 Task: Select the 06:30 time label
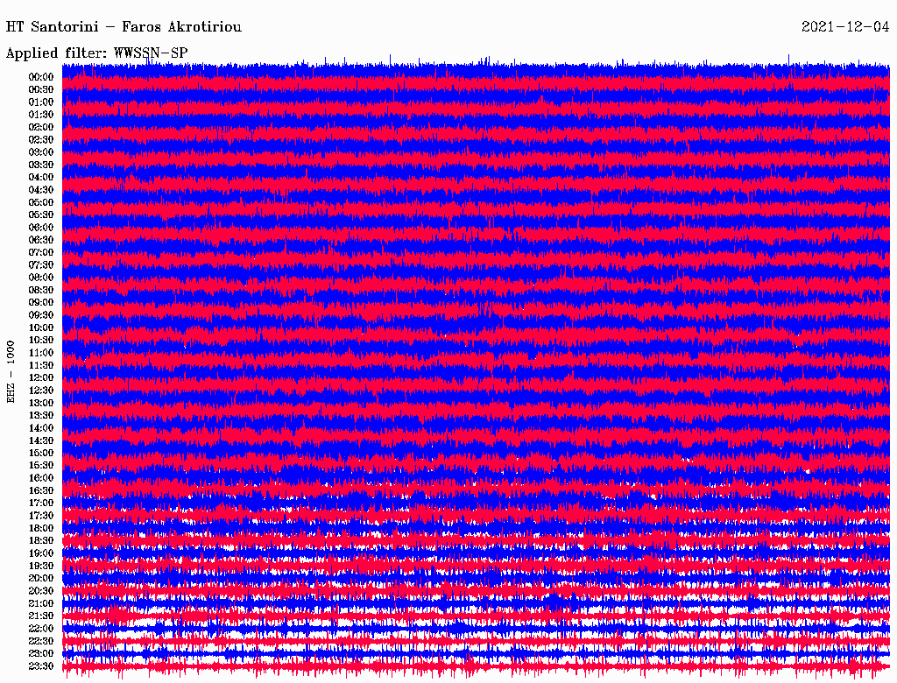pos(40,240)
